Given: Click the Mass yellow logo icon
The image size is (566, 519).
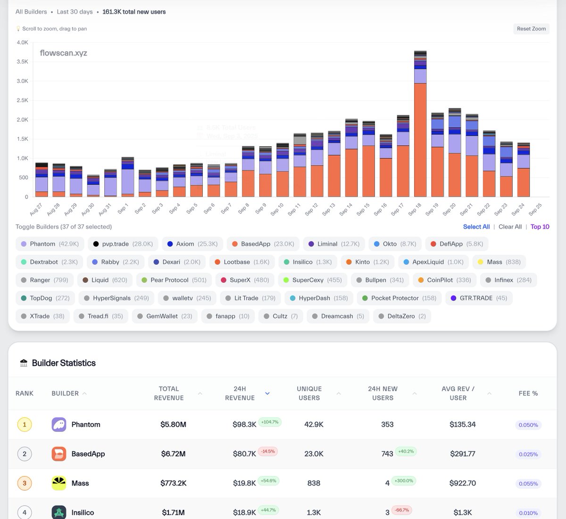Looking at the screenshot, I should coord(59,483).
